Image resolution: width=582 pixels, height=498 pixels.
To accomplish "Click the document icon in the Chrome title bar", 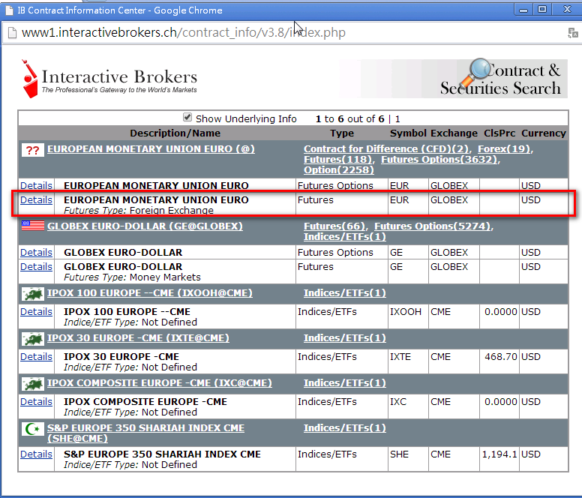I will (x=9, y=10).
